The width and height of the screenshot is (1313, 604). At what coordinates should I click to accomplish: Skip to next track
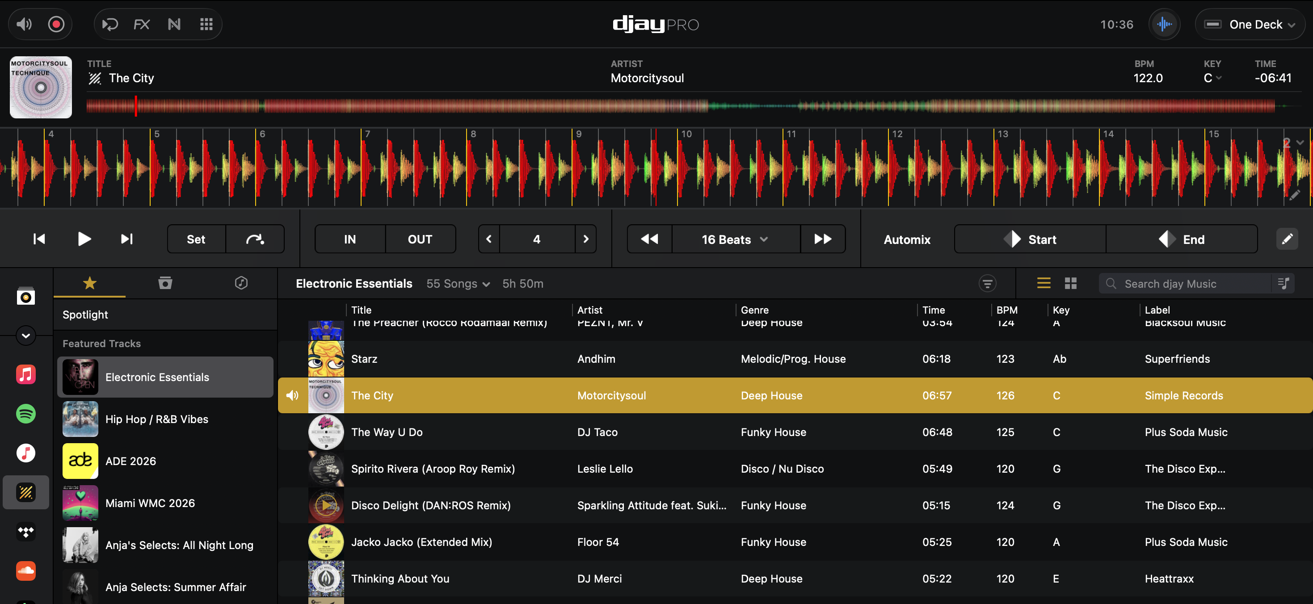[x=126, y=239]
